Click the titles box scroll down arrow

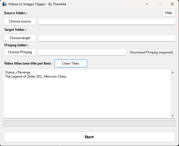pyautogui.click(x=173, y=116)
